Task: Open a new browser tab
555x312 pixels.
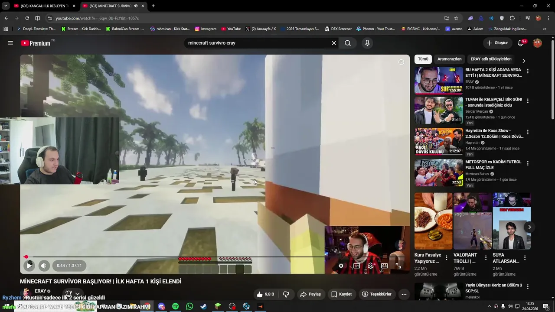Action: click(x=153, y=6)
